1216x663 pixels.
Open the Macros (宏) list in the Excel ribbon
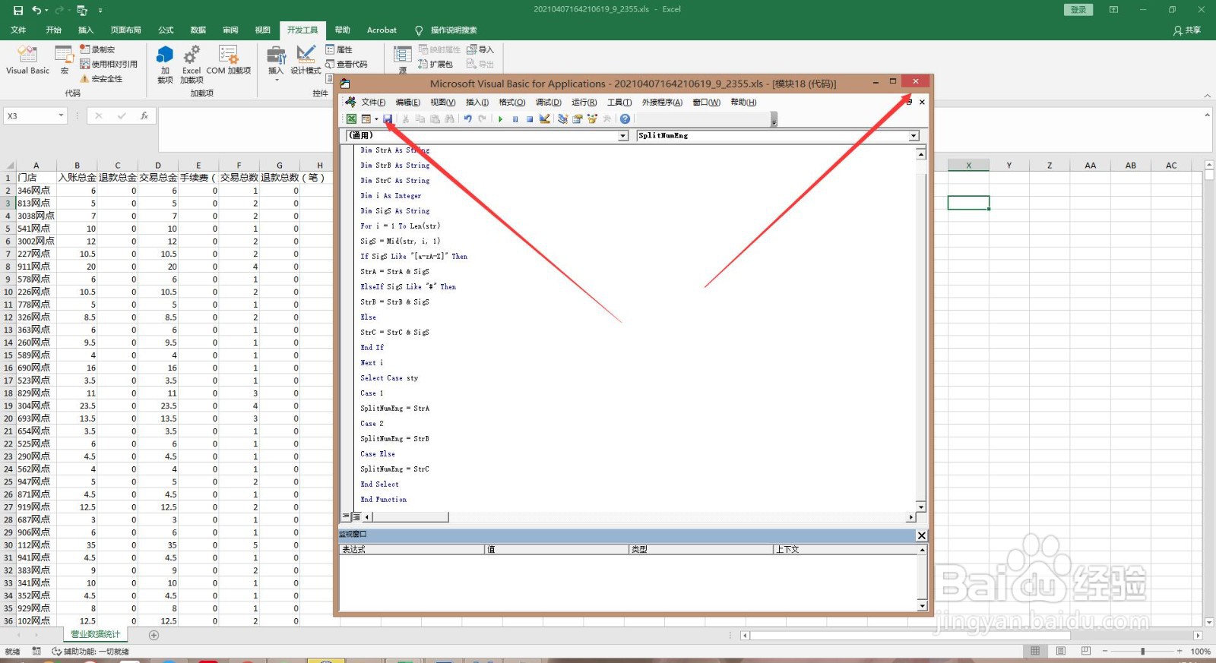click(x=65, y=60)
